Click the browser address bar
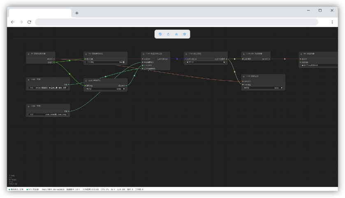Screen dimensions: 345x198 (176, 22)
